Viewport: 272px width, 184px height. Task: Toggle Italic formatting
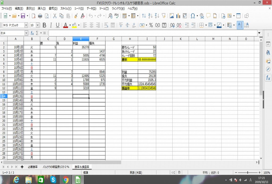pos(51,25)
